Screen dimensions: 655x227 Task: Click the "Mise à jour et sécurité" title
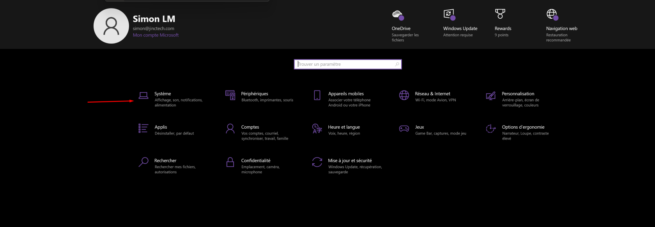(350, 161)
